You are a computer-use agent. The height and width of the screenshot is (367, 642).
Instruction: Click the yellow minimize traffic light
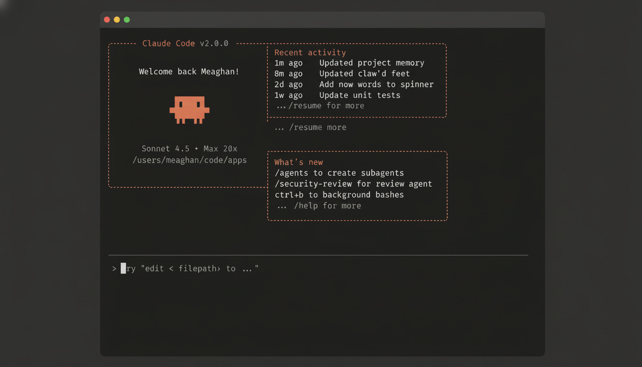coord(117,20)
